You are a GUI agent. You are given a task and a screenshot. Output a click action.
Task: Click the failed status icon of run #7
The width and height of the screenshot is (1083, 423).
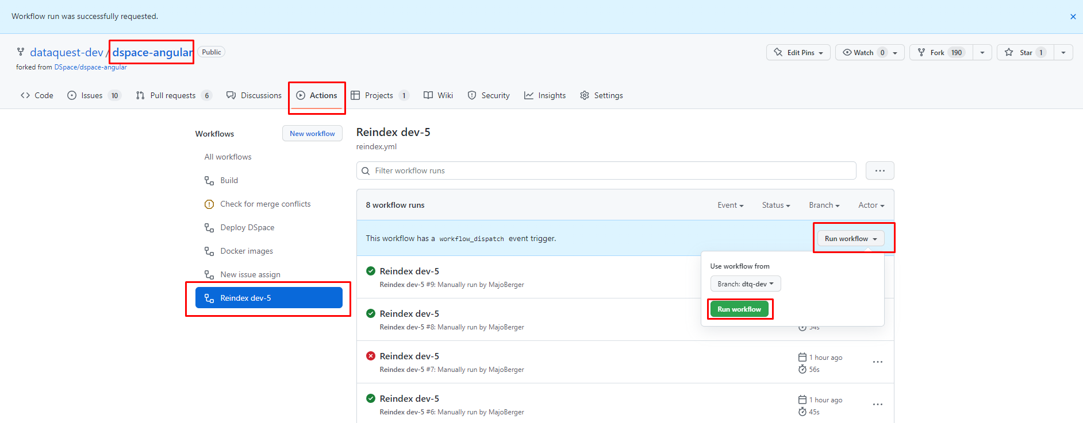coord(371,356)
